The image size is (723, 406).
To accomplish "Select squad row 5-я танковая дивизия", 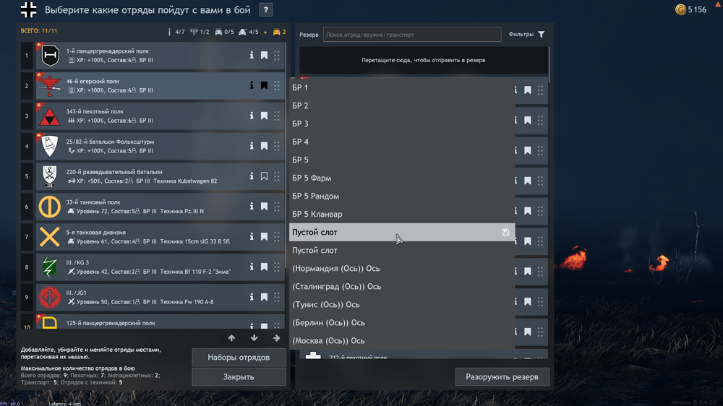I will pos(160,237).
